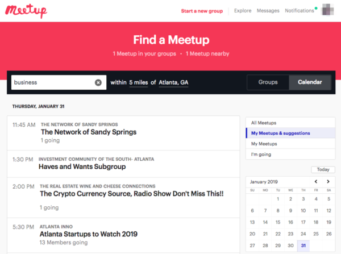Change the Atlanta, GA location
This screenshot has height=254, width=341.
(173, 82)
